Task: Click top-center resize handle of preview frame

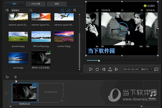Action: [122, 1]
